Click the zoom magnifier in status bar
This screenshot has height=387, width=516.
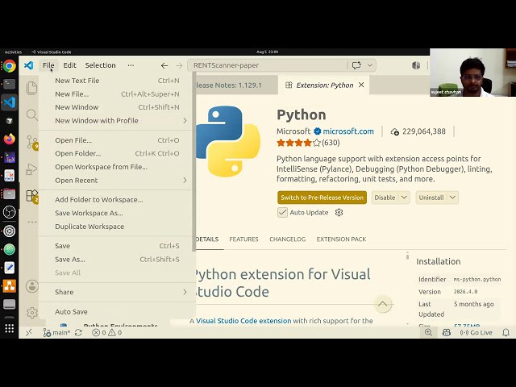tap(428, 332)
